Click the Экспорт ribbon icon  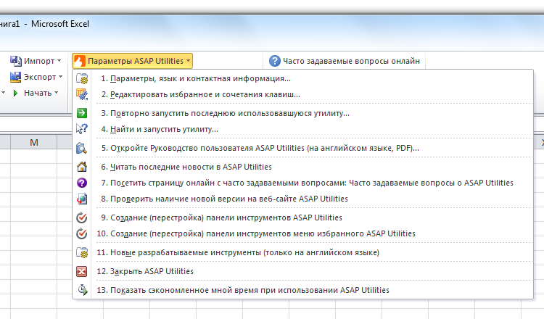coord(16,77)
